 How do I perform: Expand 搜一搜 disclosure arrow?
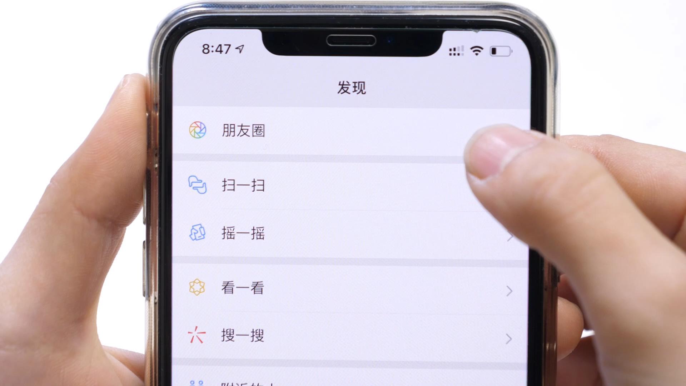(x=508, y=337)
